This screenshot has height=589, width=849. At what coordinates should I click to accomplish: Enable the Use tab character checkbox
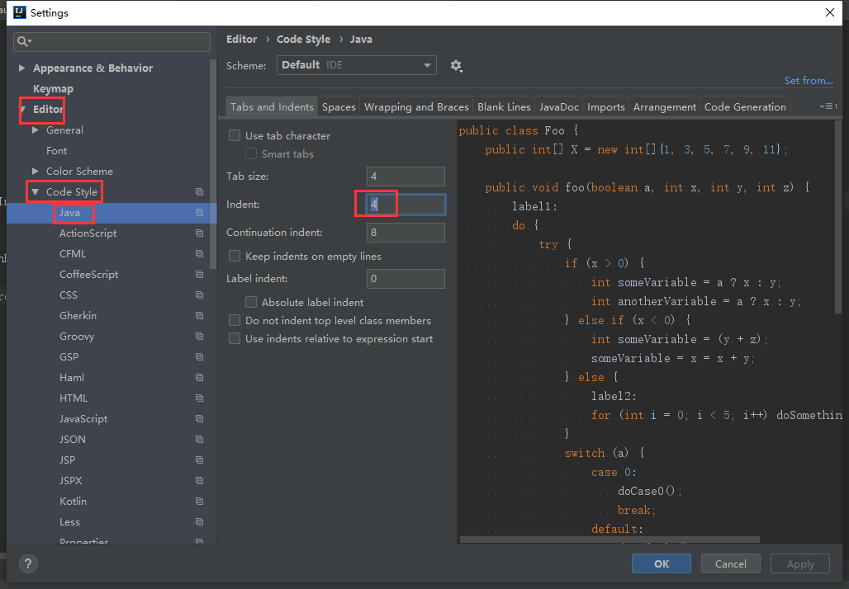coord(235,135)
